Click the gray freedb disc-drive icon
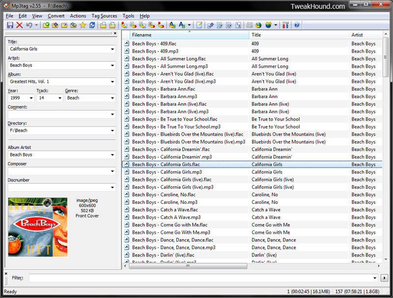Viewport: 393px width, 298px height. [250, 25]
